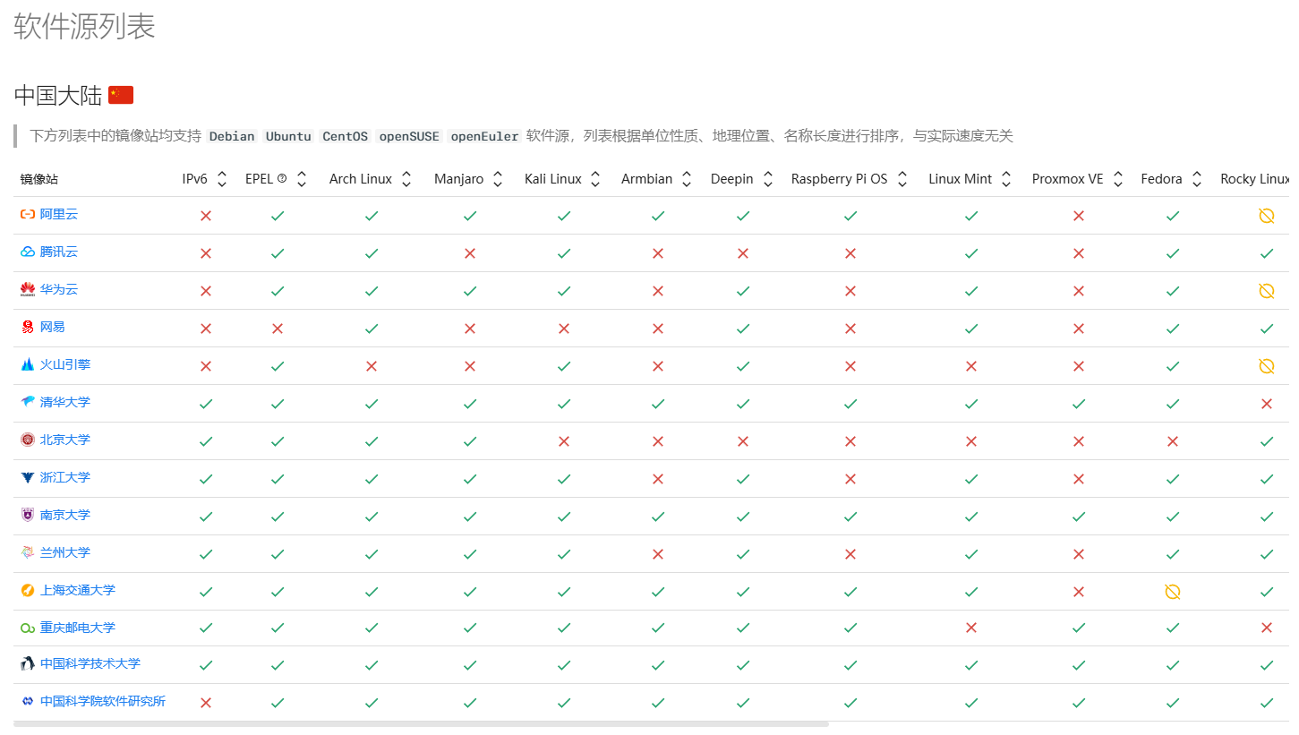Image resolution: width=1299 pixels, height=735 pixels.
Task: Open the 中国科学技术大学 mirror link
Action: [90, 664]
